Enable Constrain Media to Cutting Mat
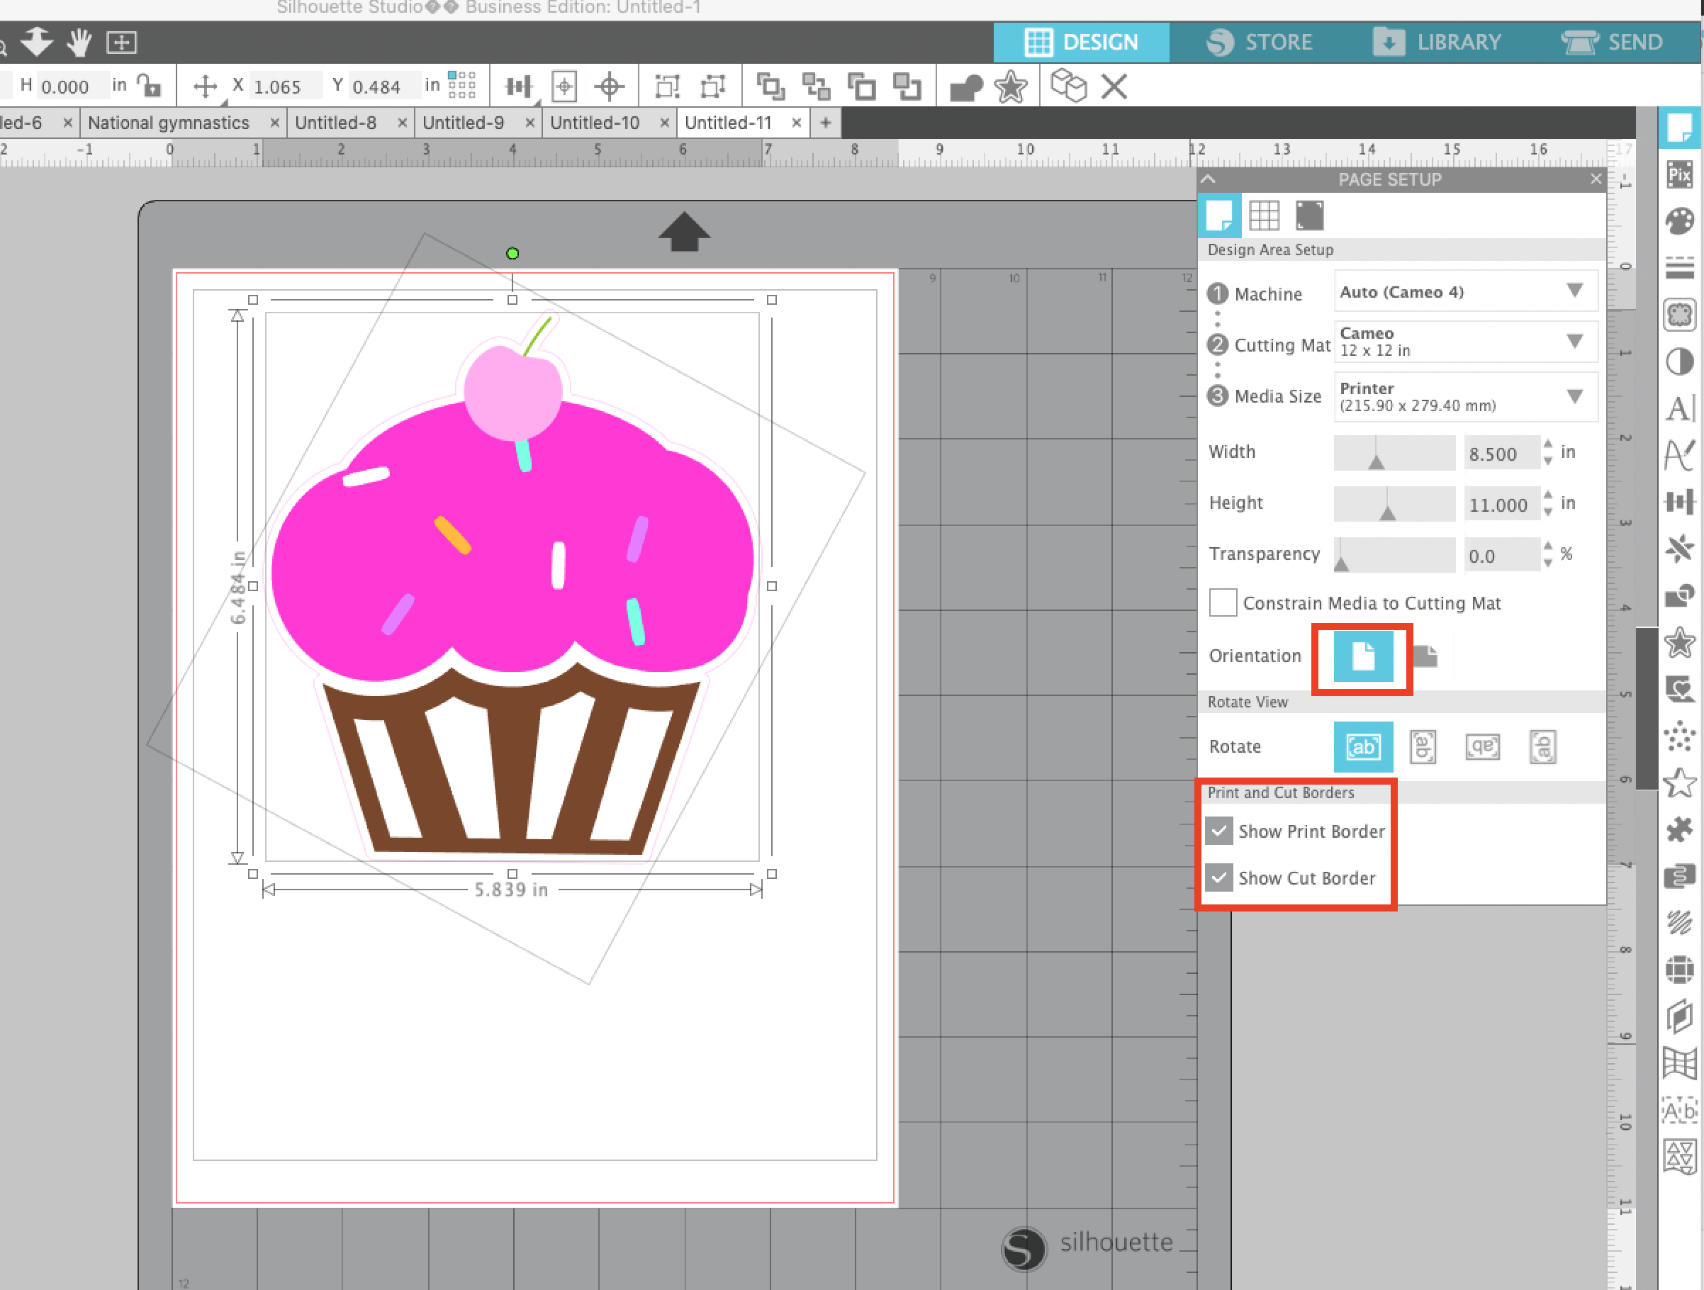This screenshot has height=1290, width=1704. 1222,603
